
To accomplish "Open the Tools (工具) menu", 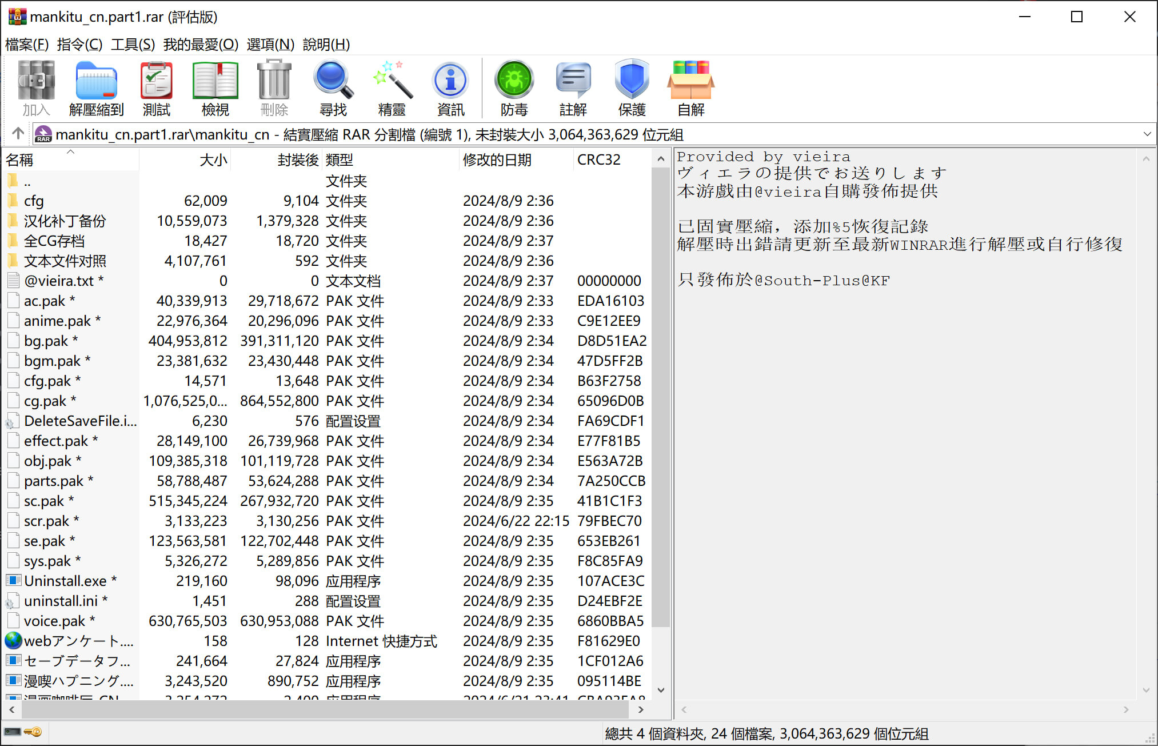I will (x=133, y=45).
